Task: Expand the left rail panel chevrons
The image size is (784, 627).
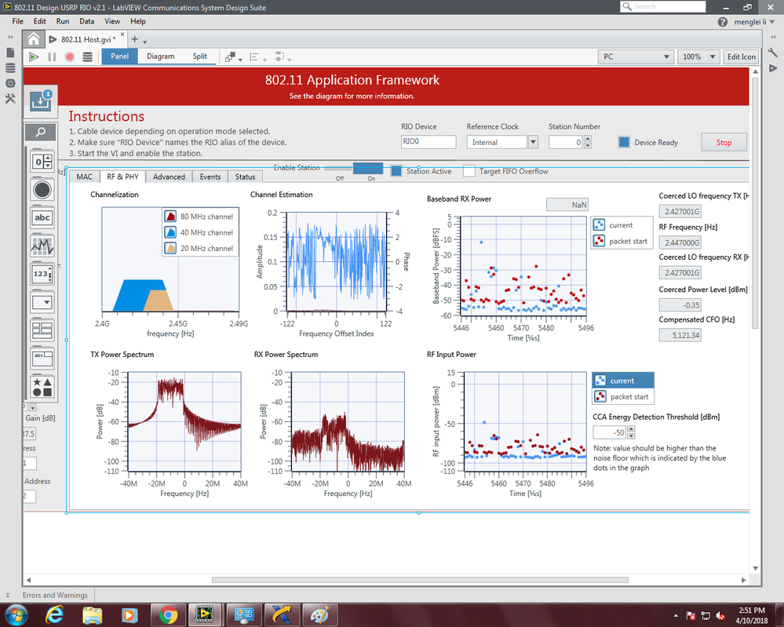Action: (x=10, y=38)
